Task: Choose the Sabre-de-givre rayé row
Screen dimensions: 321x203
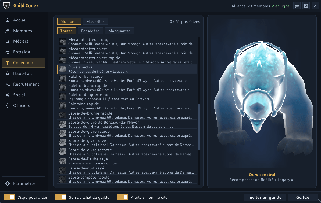Action: 127,143
